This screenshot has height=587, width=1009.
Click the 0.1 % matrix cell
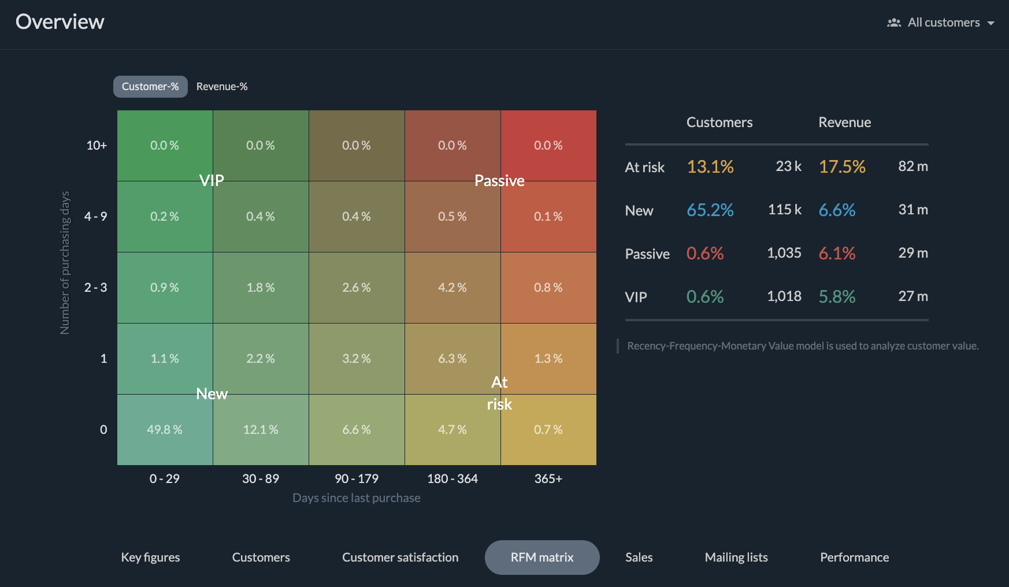548,217
